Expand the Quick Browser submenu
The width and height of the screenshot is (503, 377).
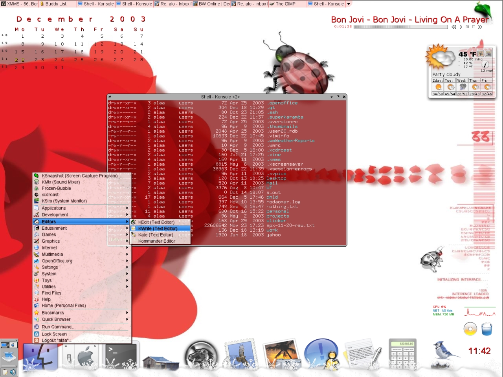(81, 319)
